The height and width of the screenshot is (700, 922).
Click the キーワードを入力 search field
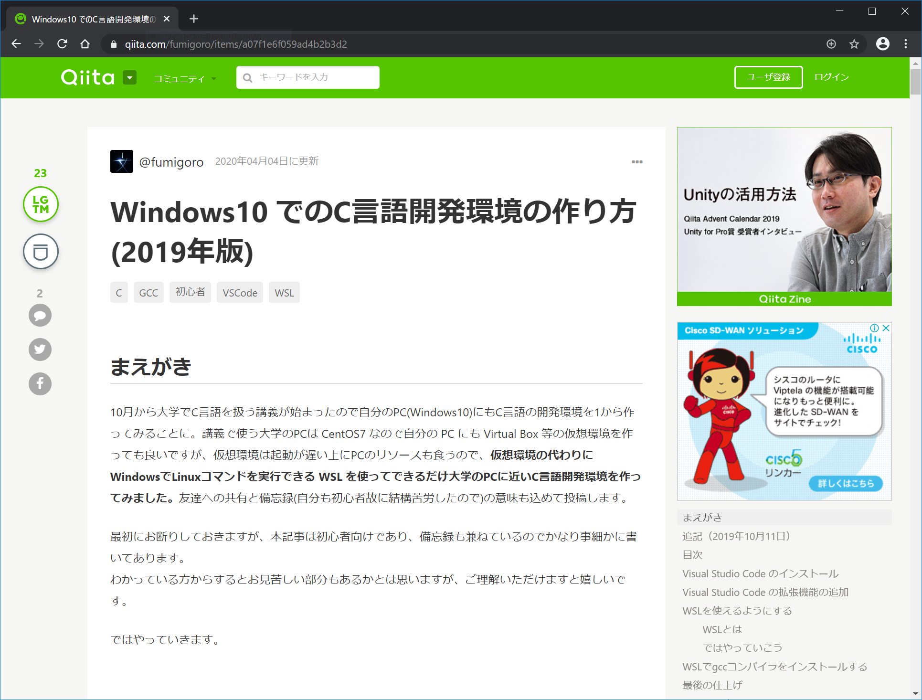(308, 77)
